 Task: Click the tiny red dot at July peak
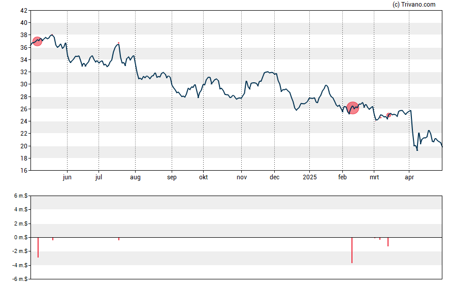[x=118, y=43]
